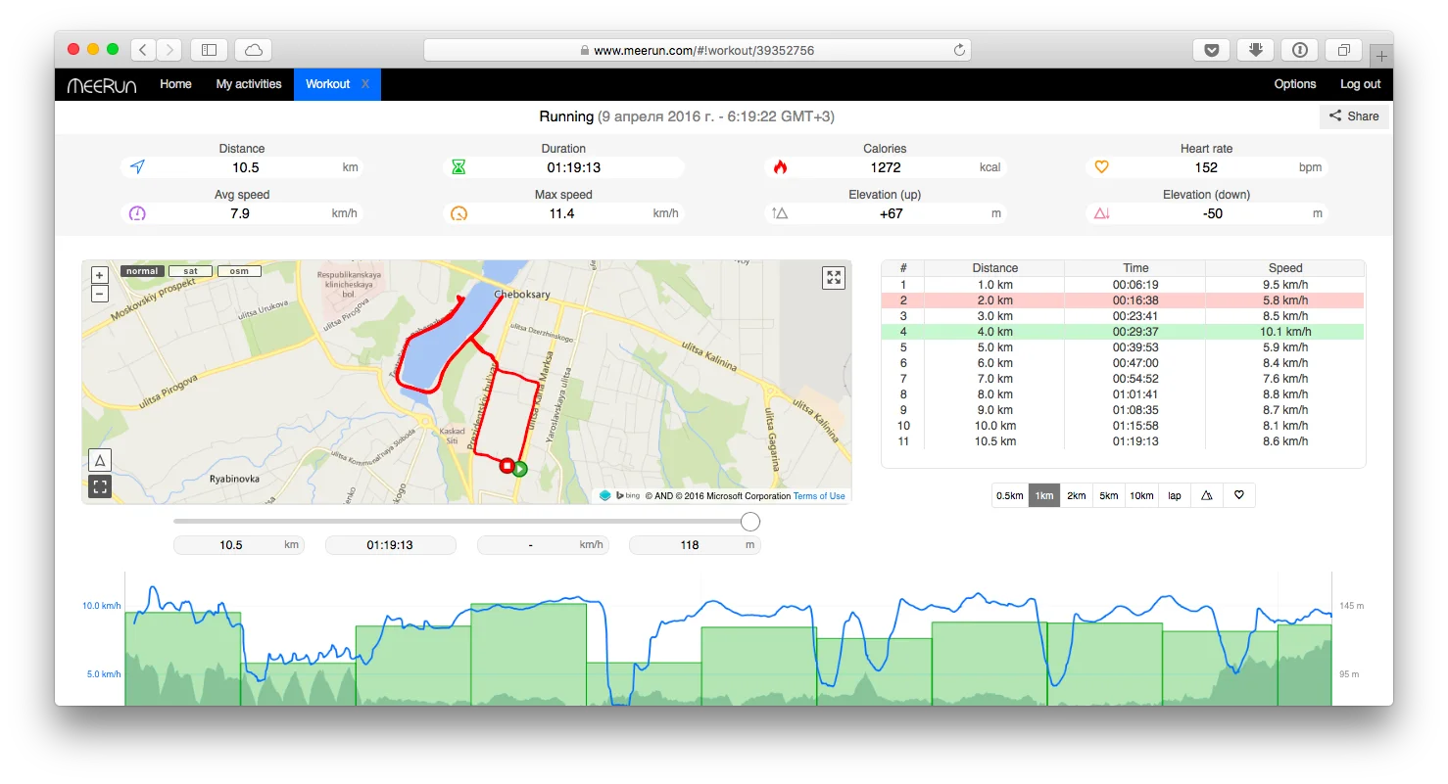The image size is (1448, 784).
Task: Switch map to normal view
Action: 142,271
